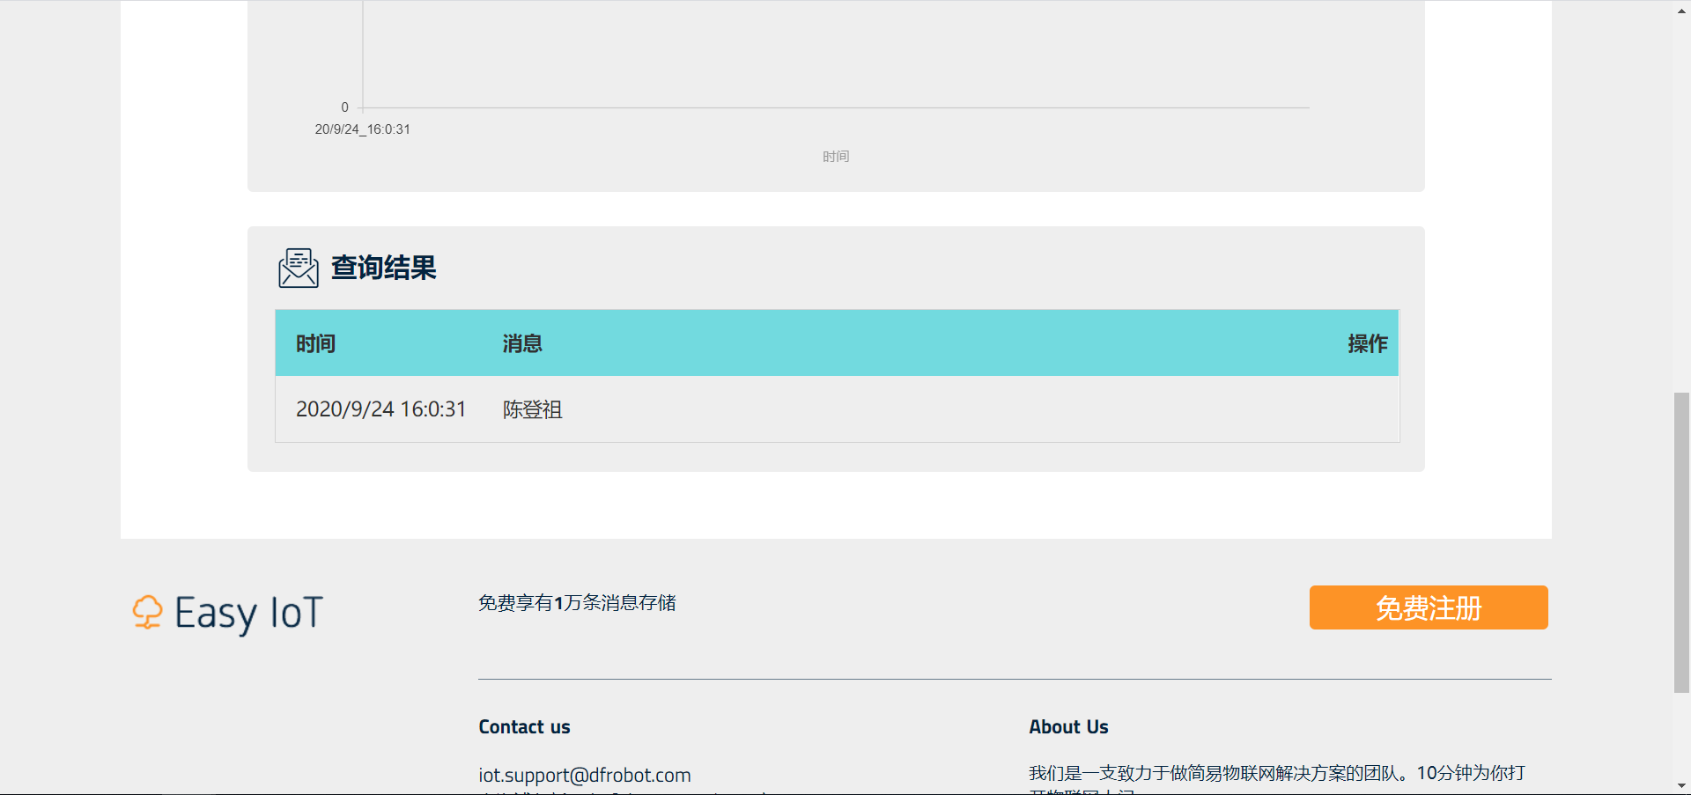Click the 操作 column header

click(x=1368, y=343)
